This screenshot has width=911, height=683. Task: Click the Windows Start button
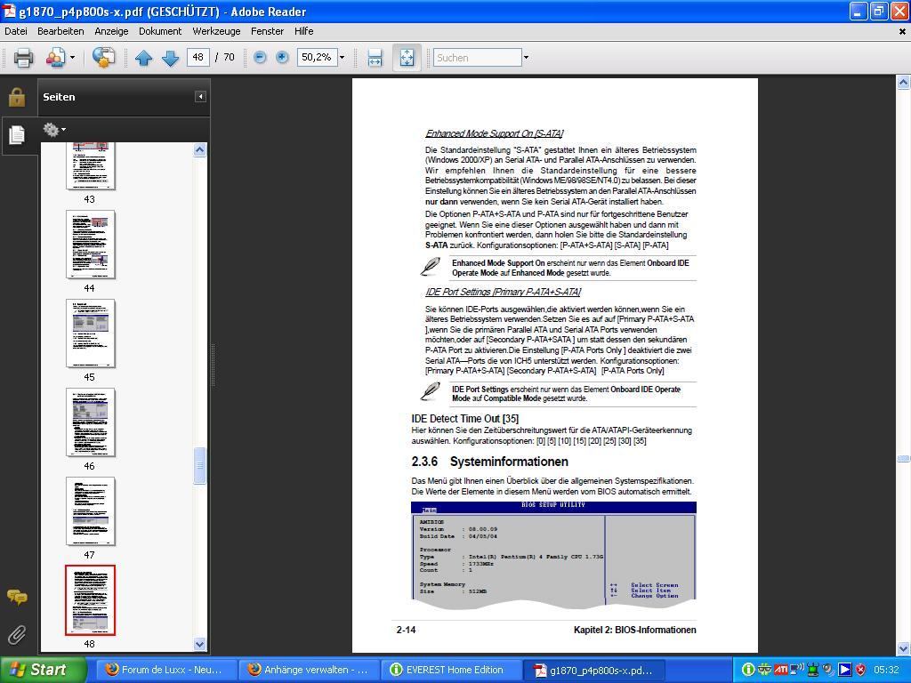tap(43, 670)
